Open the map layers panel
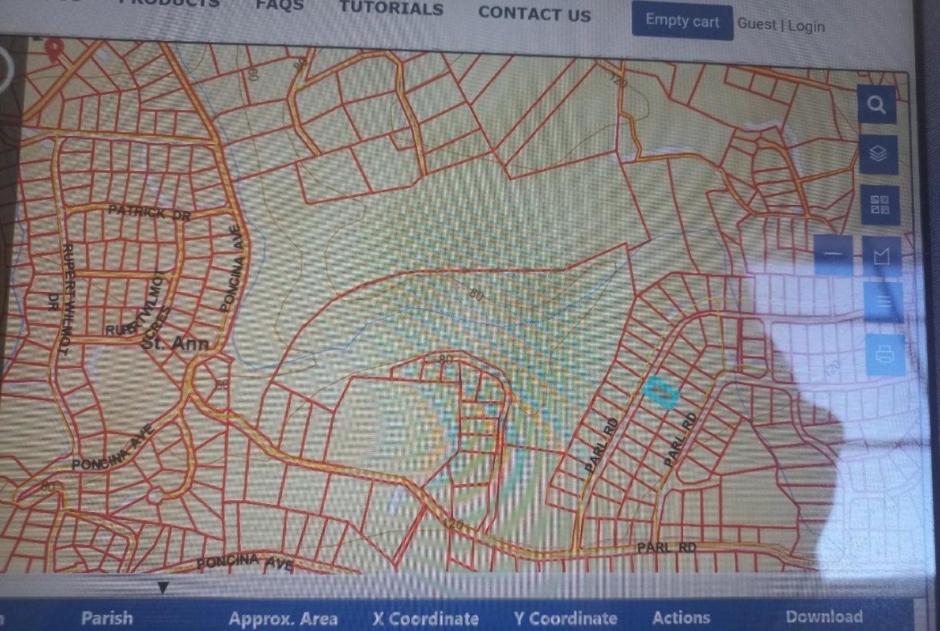 [x=878, y=155]
